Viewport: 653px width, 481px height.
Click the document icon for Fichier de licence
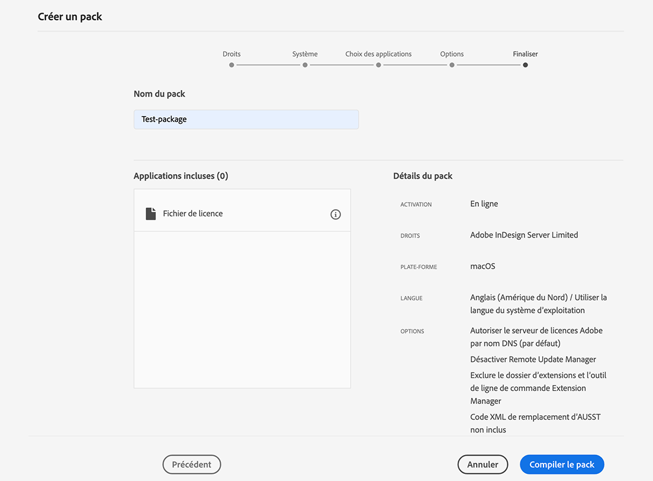tap(151, 214)
